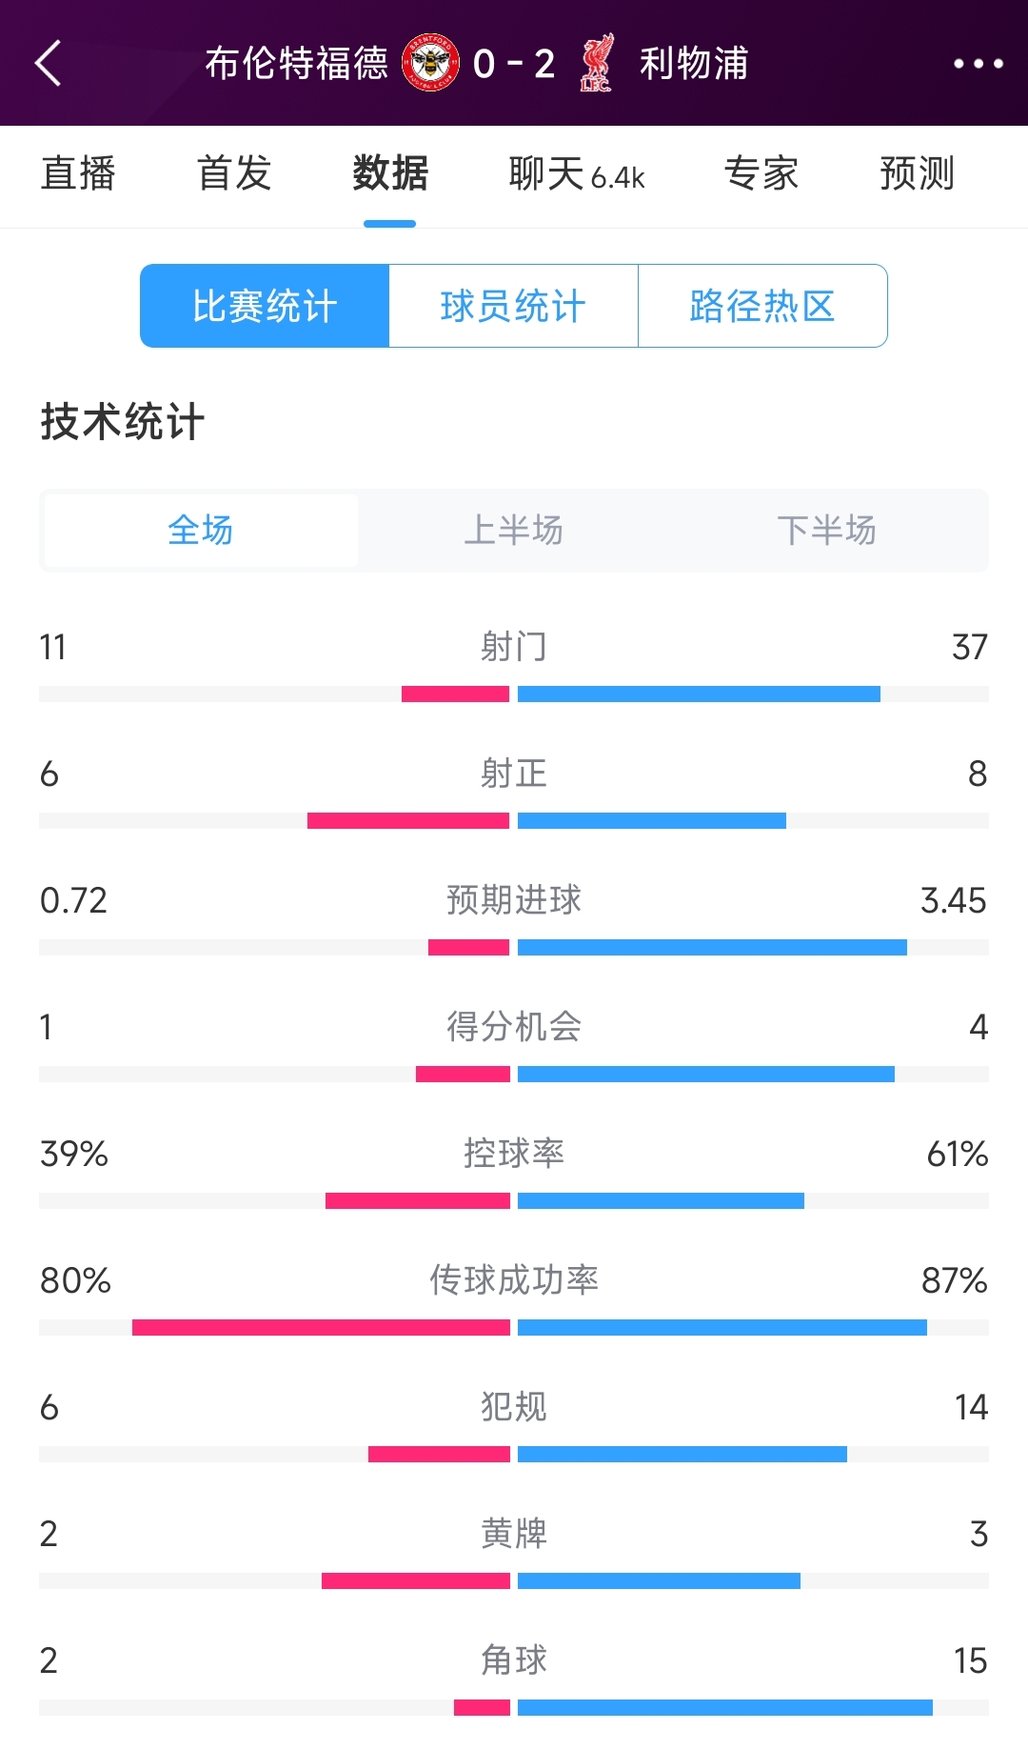The width and height of the screenshot is (1028, 1750).
Task: Show the 路径热区 heatmap segment
Action: [x=762, y=306]
